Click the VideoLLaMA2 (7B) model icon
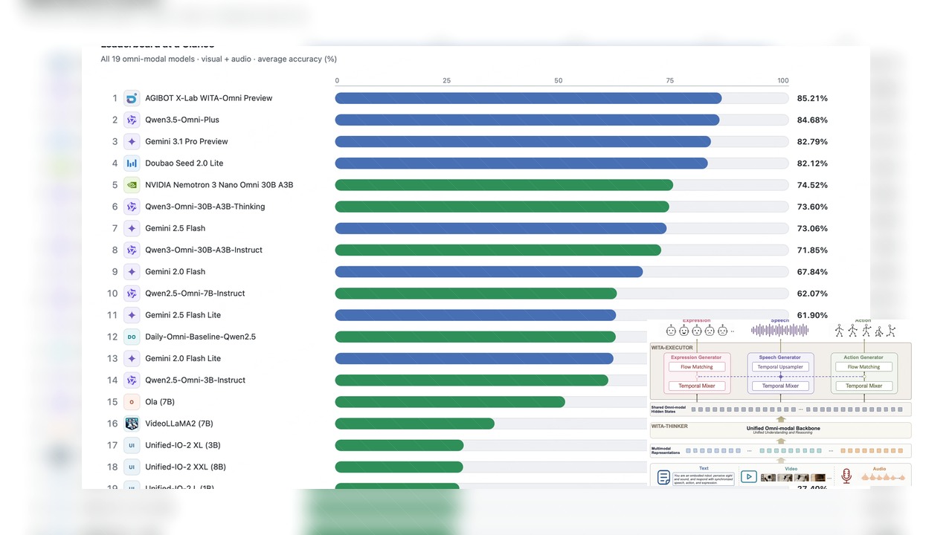Viewport: 952px width, 535px height. pyautogui.click(x=132, y=424)
